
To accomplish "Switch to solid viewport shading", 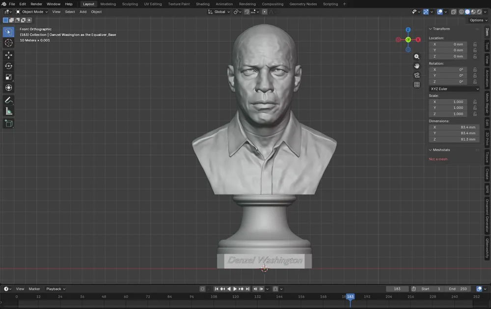I will pos(467,12).
